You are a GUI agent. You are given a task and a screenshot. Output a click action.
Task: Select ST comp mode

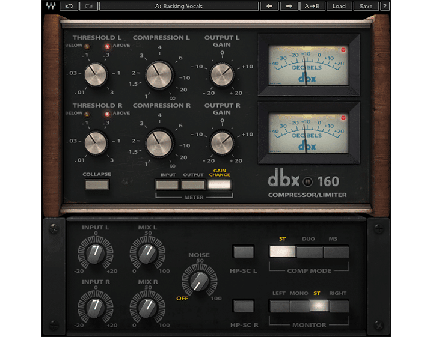tap(283, 252)
